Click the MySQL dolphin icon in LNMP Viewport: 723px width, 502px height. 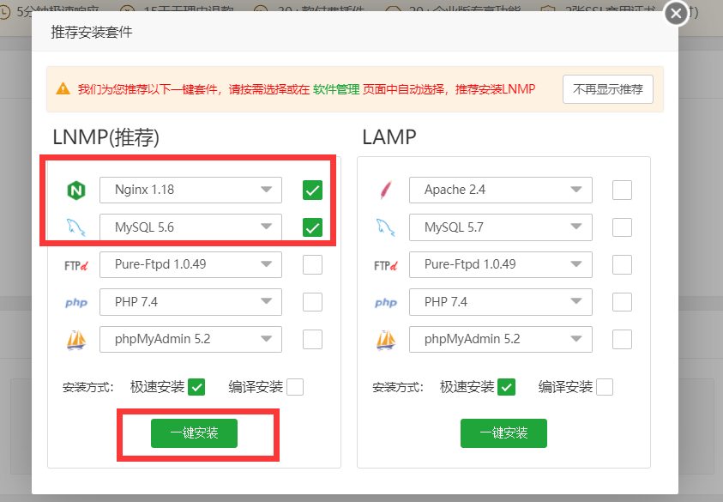click(x=76, y=227)
